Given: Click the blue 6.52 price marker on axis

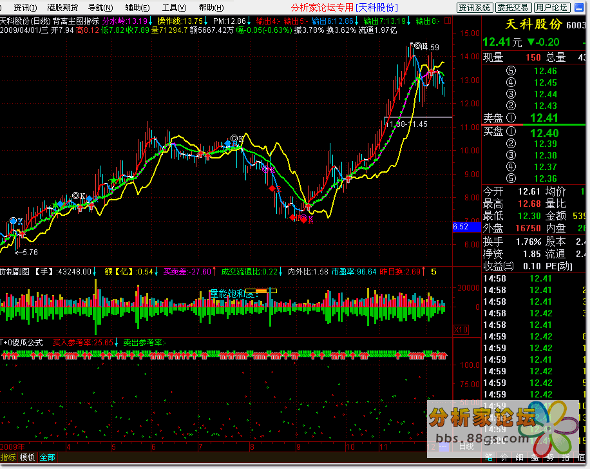Looking at the screenshot, I should [466, 227].
